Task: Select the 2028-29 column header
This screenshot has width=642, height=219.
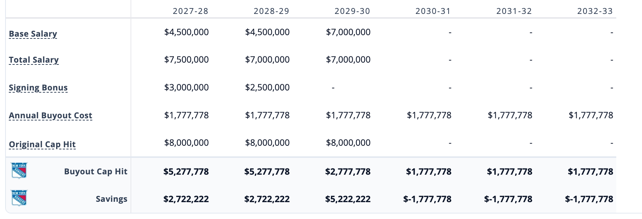Action: (271, 11)
